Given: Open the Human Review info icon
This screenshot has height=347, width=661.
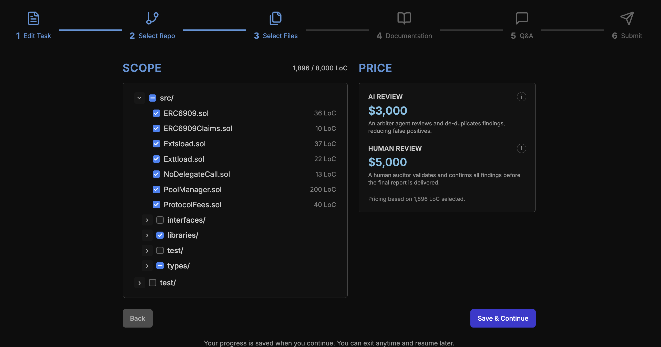Looking at the screenshot, I should click(521, 148).
